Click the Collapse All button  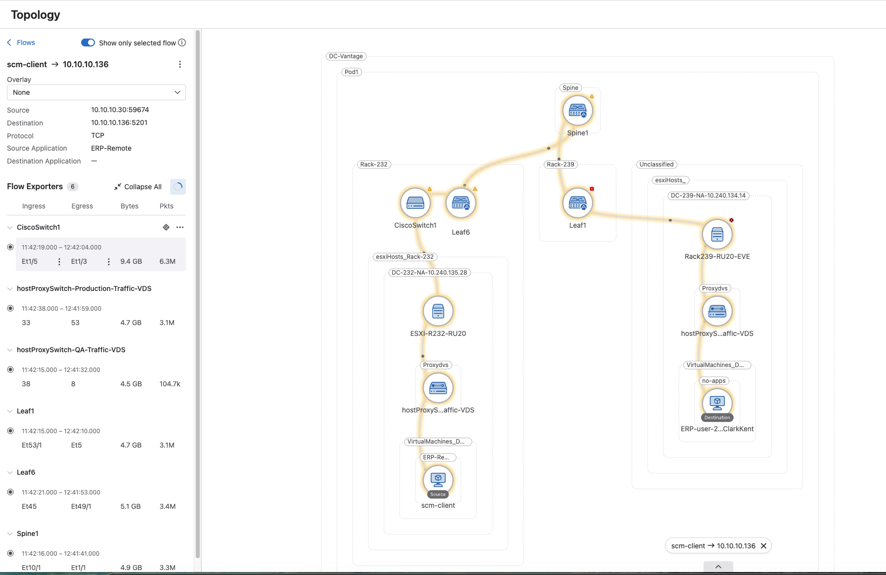point(138,187)
